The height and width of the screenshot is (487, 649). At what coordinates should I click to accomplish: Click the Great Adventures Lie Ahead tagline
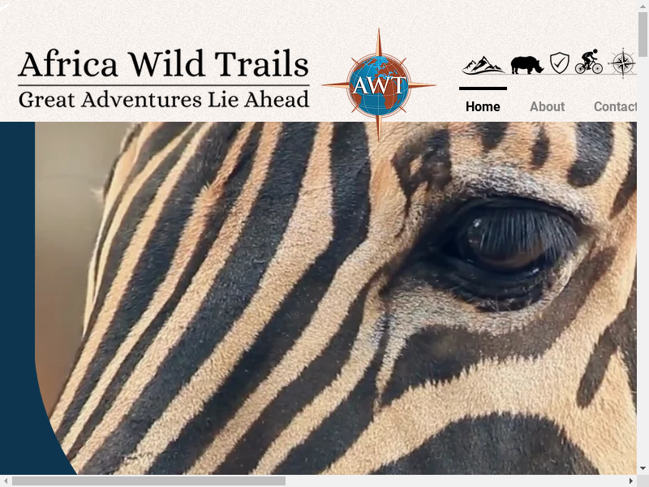164,99
